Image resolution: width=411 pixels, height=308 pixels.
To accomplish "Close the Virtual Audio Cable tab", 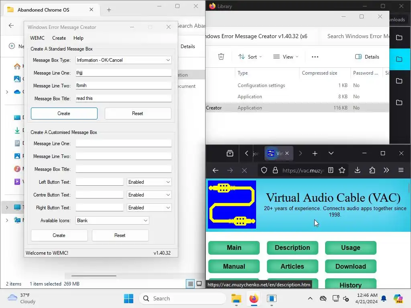I will pyautogui.click(x=287, y=153).
